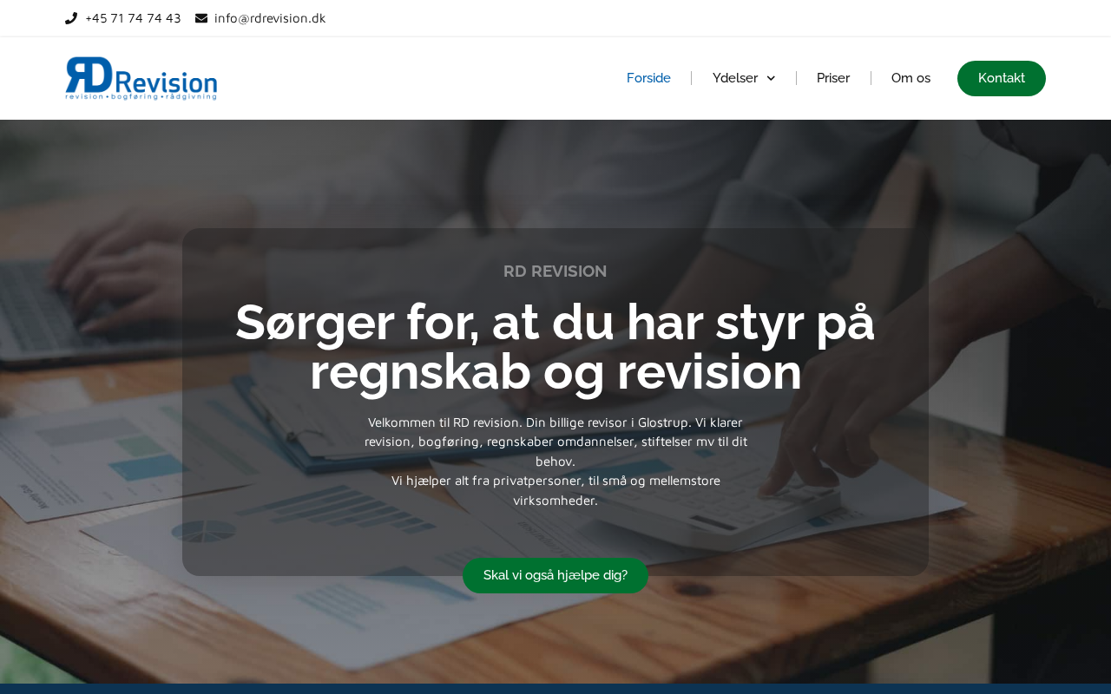Screen dimensions: 1111x694
Task: Click the envelope email icon
Action: (201, 18)
